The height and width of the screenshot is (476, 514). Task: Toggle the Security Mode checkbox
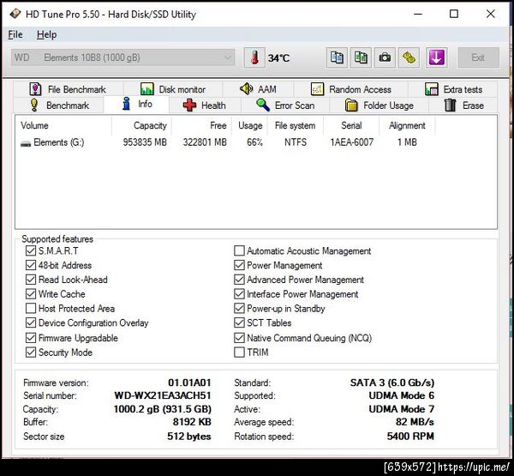click(x=31, y=352)
